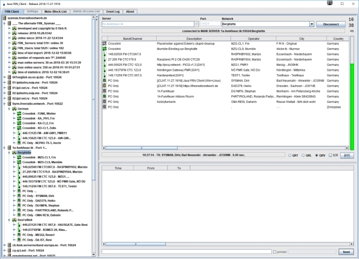The height and width of the screenshot is (259, 359).
Task: Select the QRL radio button
Action: point(303,156)
